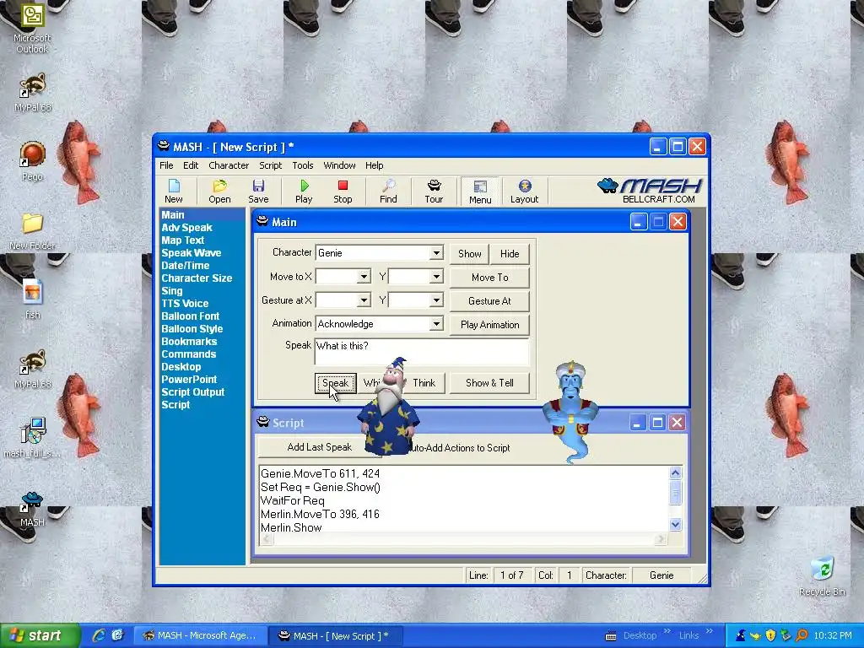
Task: Click the Genie character on screen
Action: [x=571, y=411]
